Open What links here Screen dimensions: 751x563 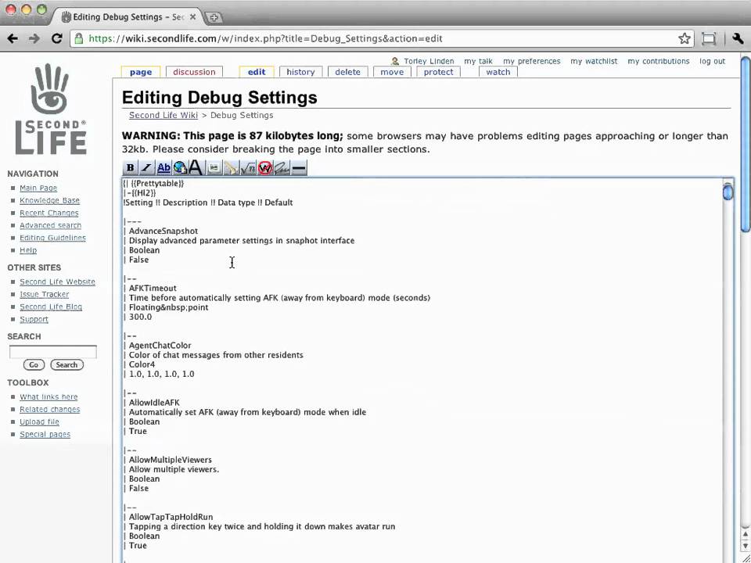(x=49, y=397)
